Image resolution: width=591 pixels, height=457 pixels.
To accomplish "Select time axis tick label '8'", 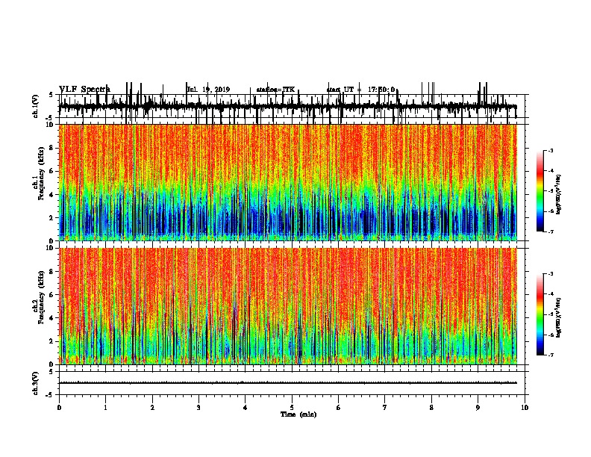I will [431, 408].
